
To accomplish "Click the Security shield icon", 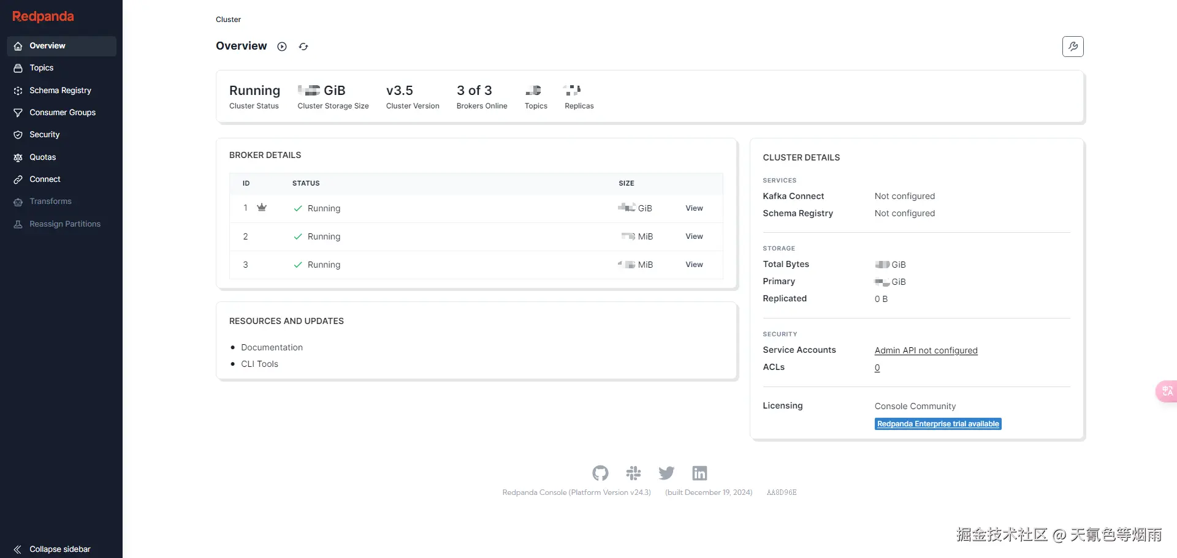I will (x=18, y=135).
